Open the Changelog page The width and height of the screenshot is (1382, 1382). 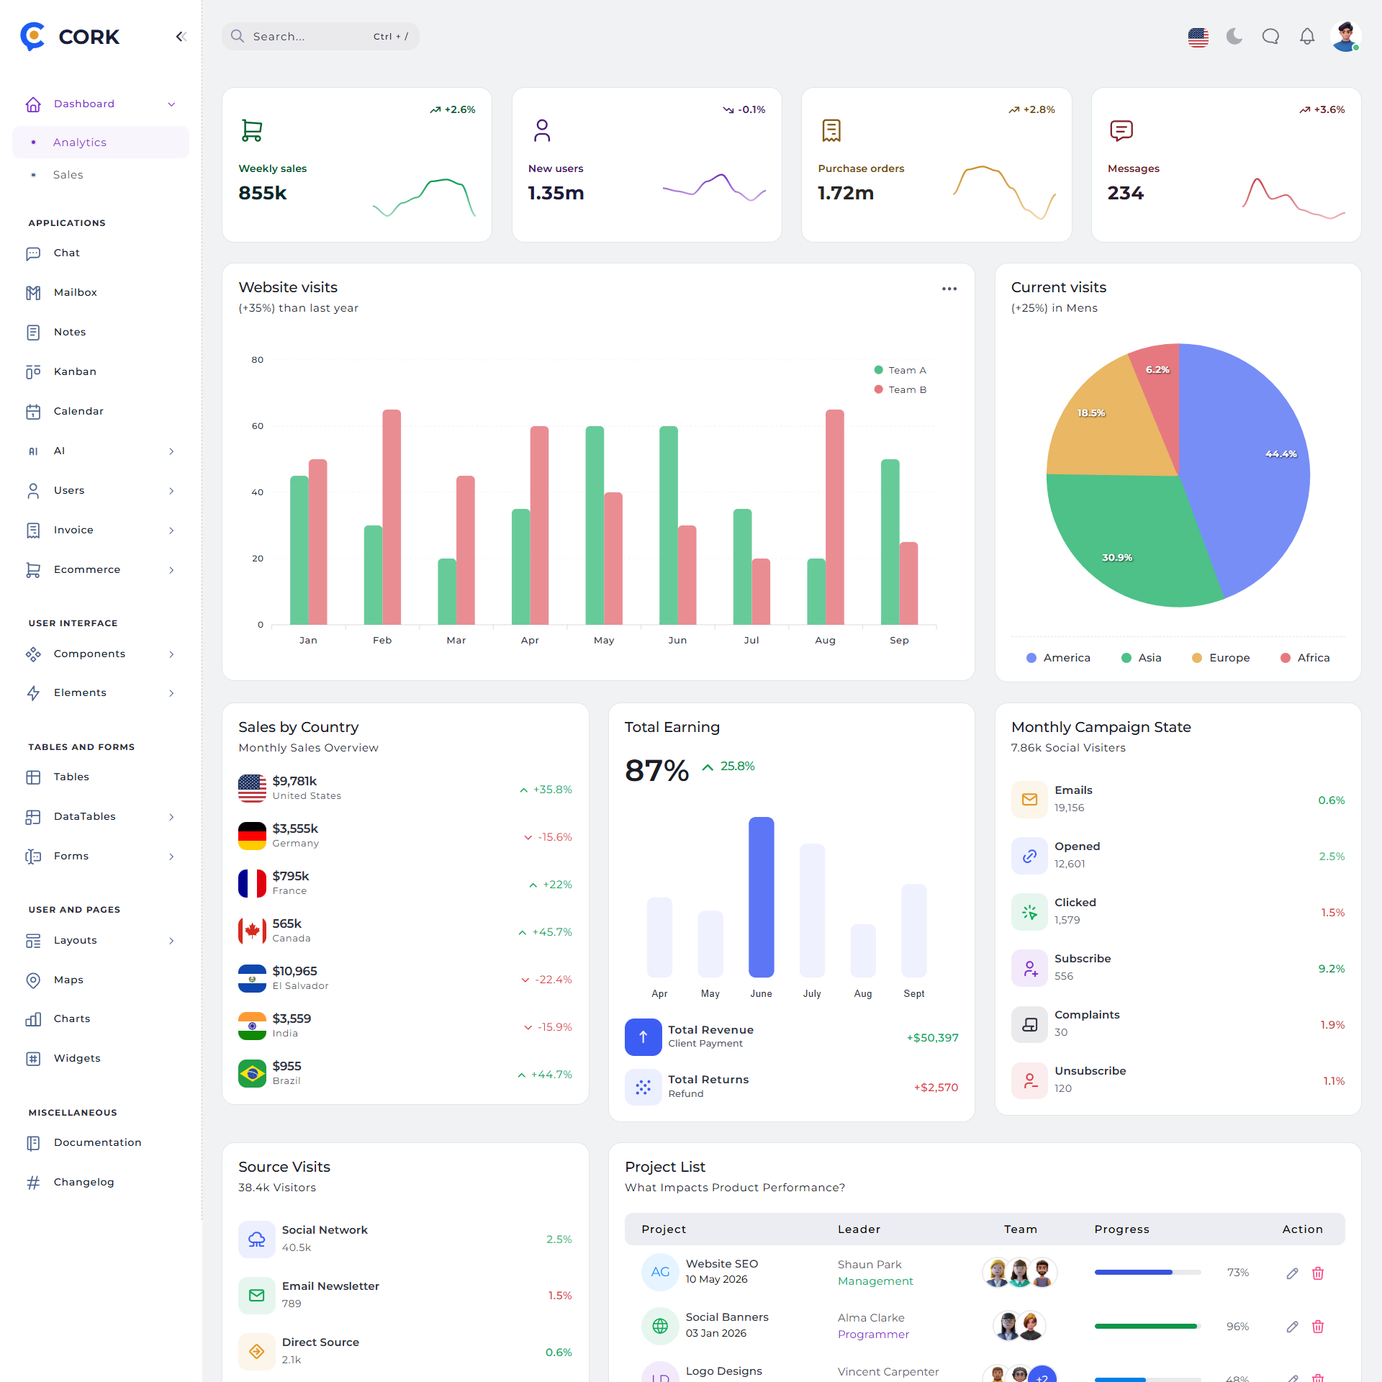click(83, 1182)
